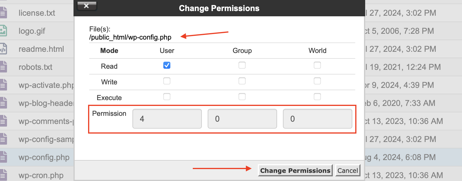This screenshot has width=462, height=181.
Task: Disable the User Read checkbox
Action: (x=167, y=65)
